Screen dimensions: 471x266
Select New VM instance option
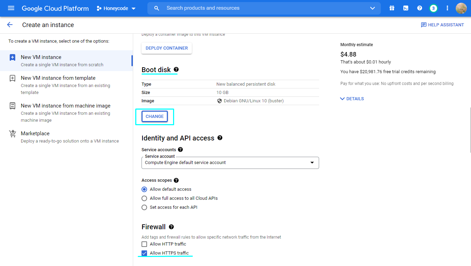coord(66,61)
